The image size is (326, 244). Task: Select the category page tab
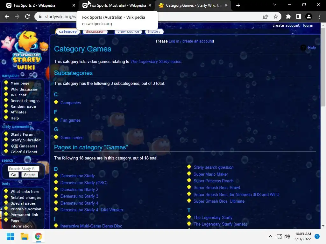coord(68,31)
